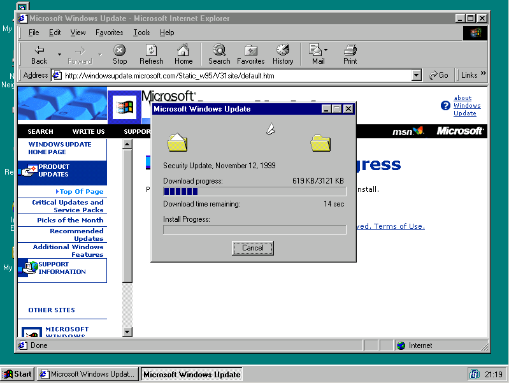Open the File menu
509x383 pixels.
coord(33,33)
